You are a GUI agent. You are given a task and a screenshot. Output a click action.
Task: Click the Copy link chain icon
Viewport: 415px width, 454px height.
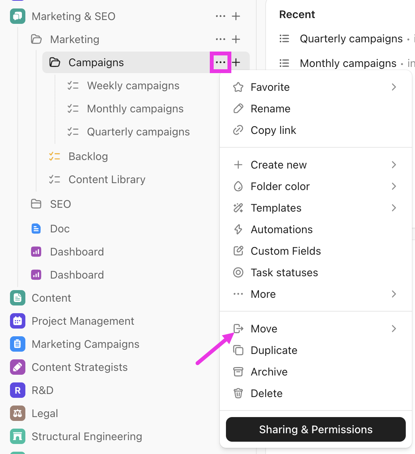(x=238, y=130)
